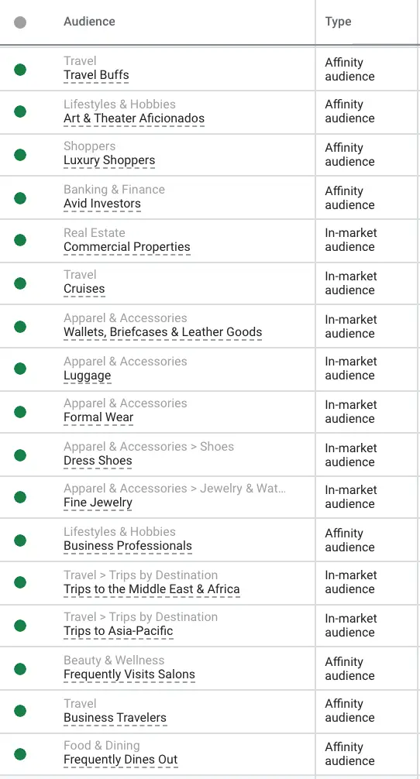Click green status dot for Travel Buffs
The width and height of the screenshot is (420, 779).
click(x=20, y=70)
